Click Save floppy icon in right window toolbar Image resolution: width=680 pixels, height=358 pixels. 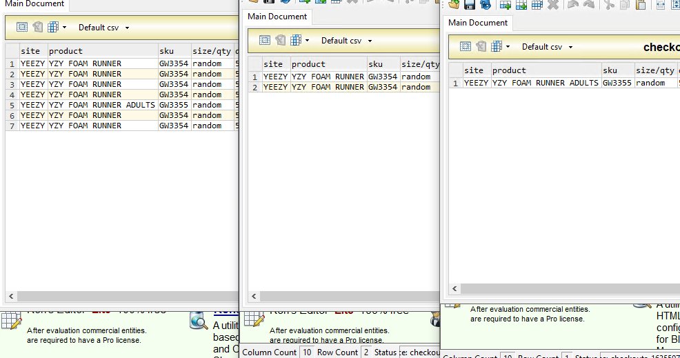coord(470,5)
